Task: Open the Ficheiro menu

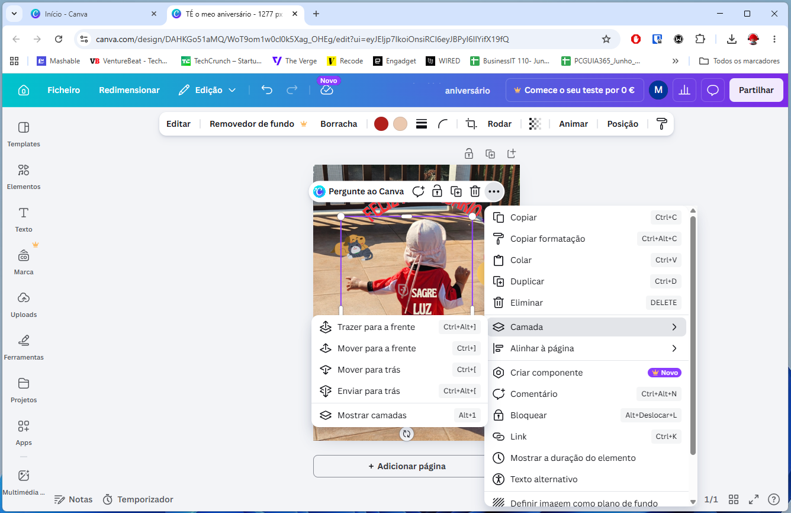Action: (x=64, y=90)
